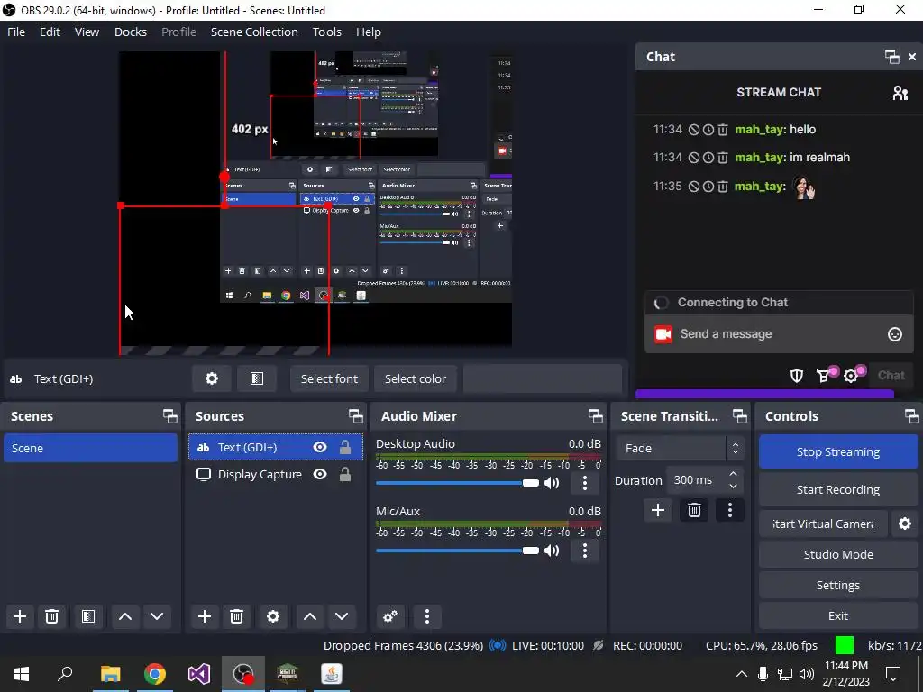Image resolution: width=923 pixels, height=692 pixels.
Task: Enable Studio Mode button
Action: pos(838,554)
